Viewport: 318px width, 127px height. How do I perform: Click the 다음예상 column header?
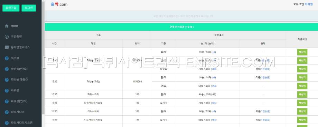[302, 39]
